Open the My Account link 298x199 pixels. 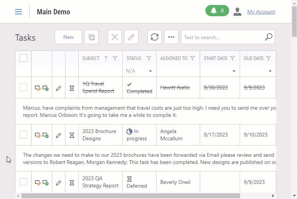click(x=261, y=12)
